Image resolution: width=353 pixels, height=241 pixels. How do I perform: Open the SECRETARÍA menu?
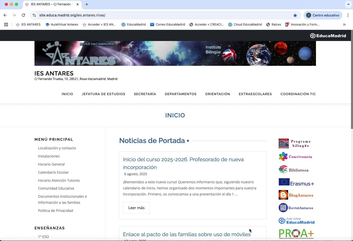pyautogui.click(x=145, y=94)
